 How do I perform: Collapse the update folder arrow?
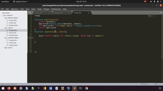4,28
